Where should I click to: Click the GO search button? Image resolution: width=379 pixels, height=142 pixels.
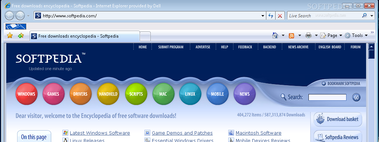click(356, 97)
